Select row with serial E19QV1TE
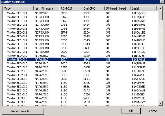165x116 pixels. point(82,32)
